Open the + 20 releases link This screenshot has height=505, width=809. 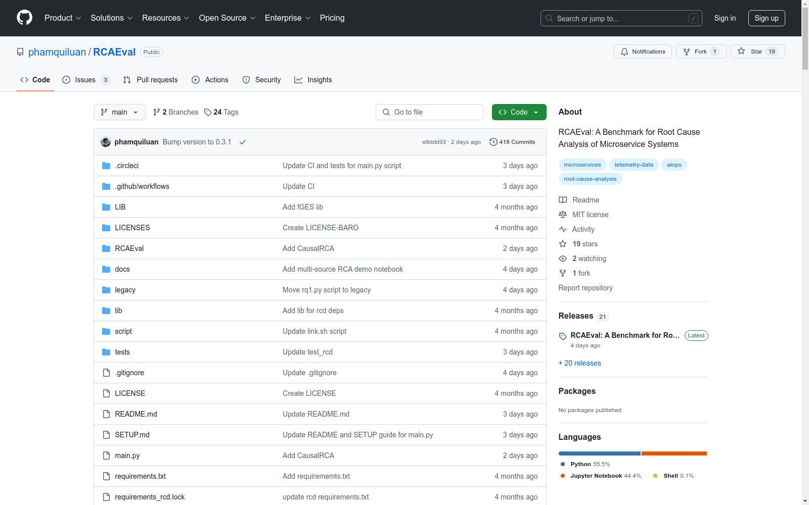(x=580, y=363)
